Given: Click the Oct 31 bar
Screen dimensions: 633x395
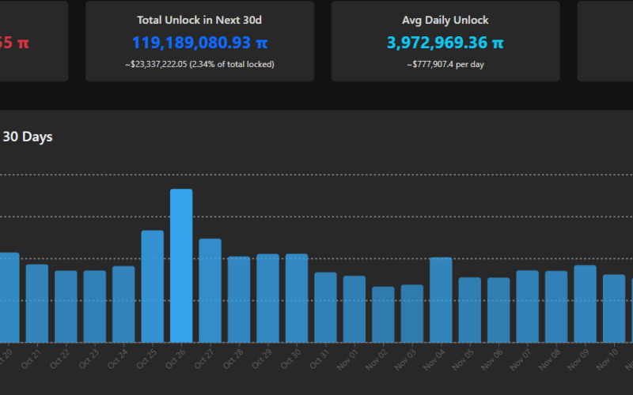Looking at the screenshot, I should (325, 307).
